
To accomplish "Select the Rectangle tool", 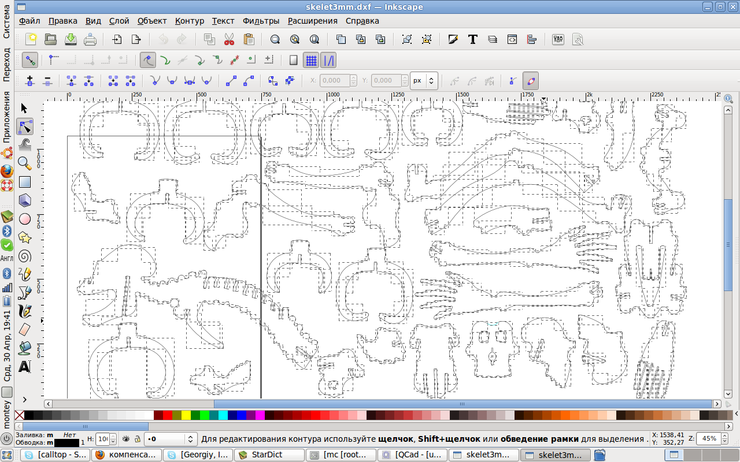I will point(24,182).
